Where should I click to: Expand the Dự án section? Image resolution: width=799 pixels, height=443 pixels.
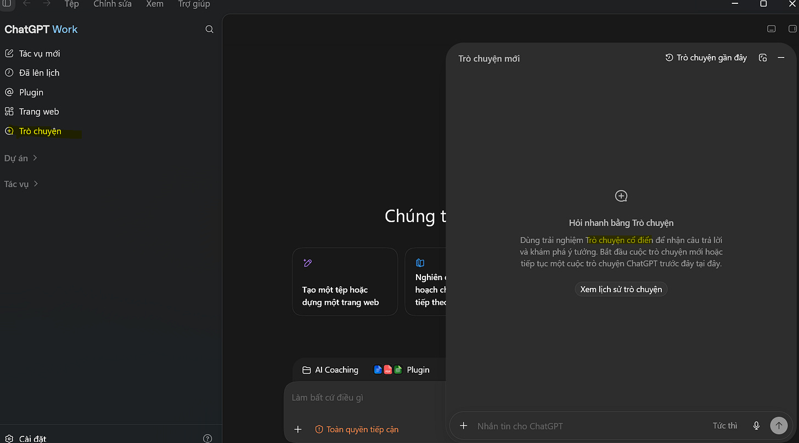tap(21, 158)
